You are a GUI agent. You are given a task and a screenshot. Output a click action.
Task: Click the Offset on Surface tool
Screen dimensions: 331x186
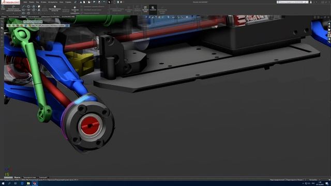click(74, 10)
